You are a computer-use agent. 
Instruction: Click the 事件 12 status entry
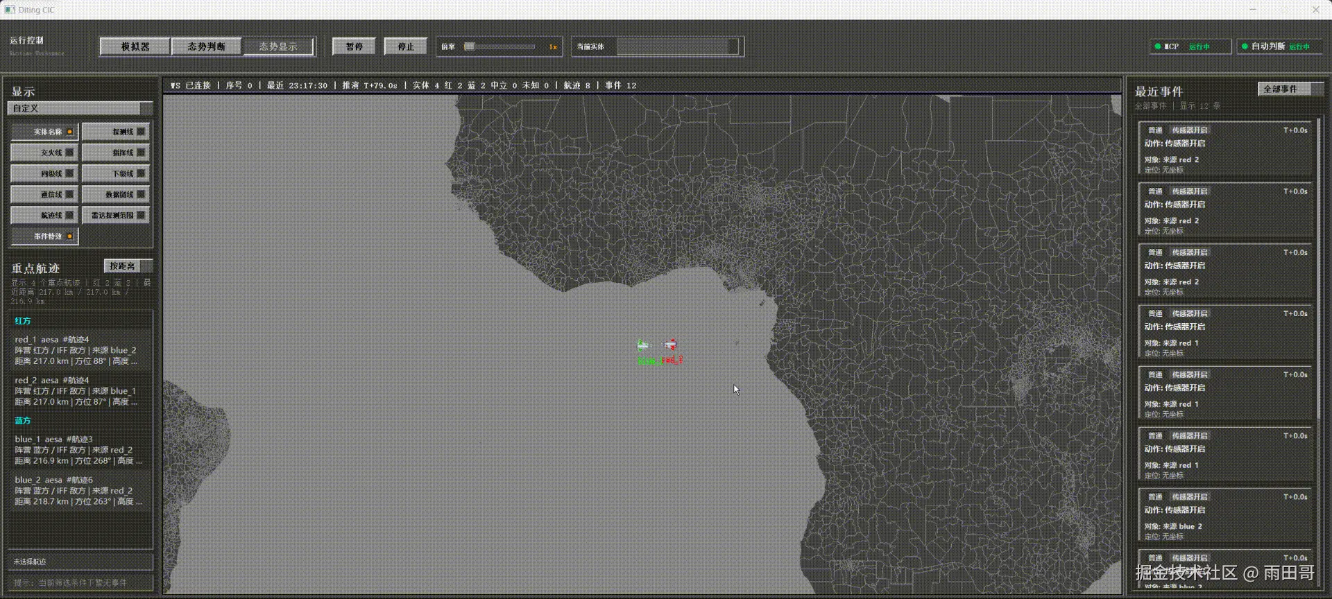point(621,85)
